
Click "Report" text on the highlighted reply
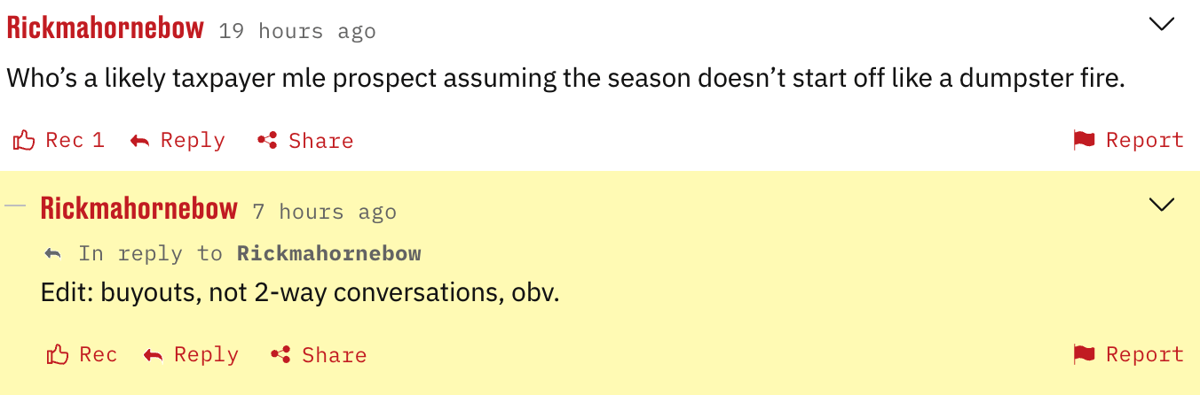(x=1144, y=355)
